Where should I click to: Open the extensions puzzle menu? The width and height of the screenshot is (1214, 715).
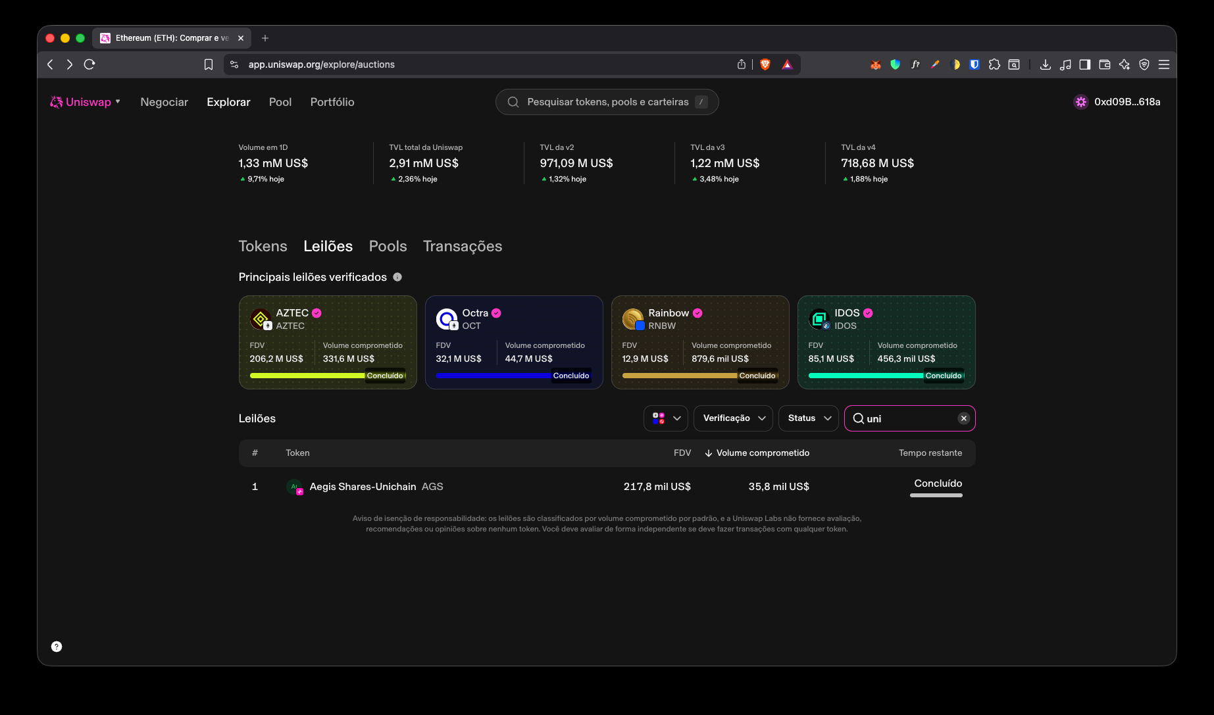[995, 64]
